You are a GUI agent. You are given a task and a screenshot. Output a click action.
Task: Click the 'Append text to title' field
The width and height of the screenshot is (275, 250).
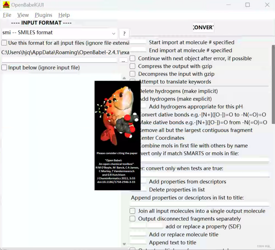coord(138,242)
